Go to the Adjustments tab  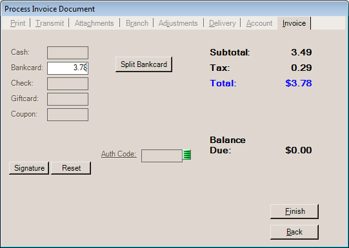click(178, 23)
